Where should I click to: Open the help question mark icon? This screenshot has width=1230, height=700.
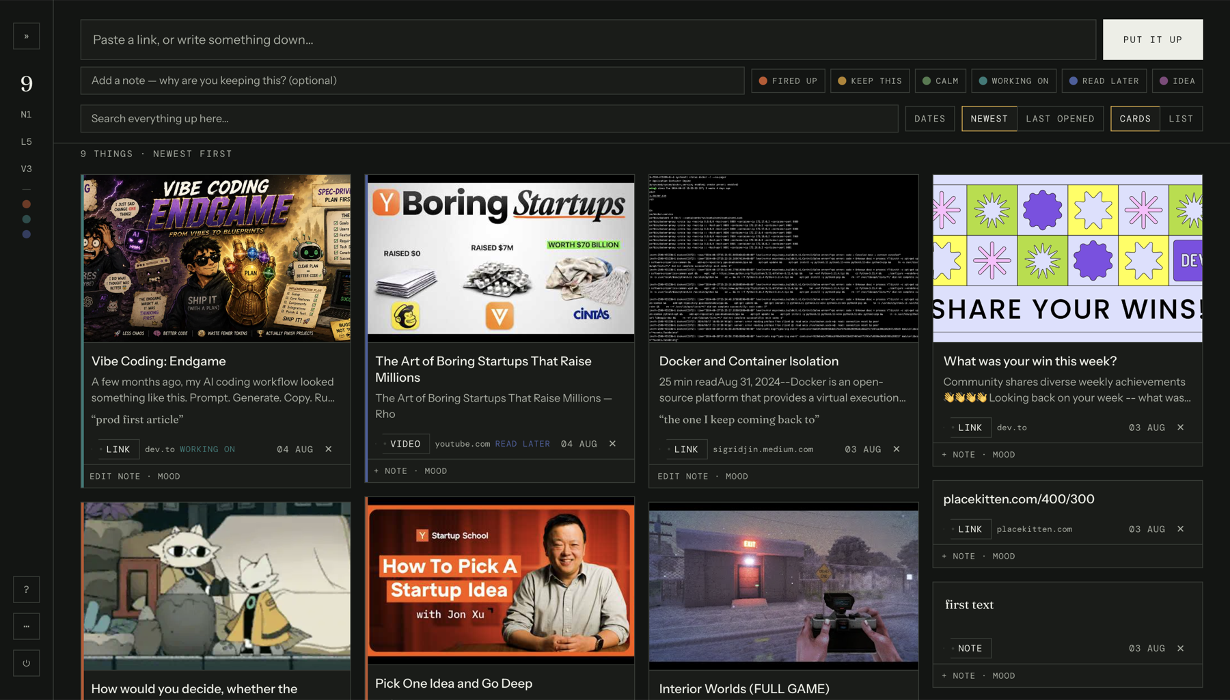26,589
